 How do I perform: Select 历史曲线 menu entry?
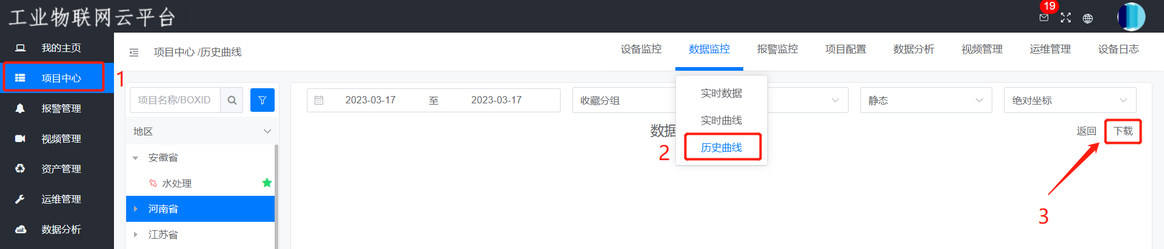[x=721, y=147]
